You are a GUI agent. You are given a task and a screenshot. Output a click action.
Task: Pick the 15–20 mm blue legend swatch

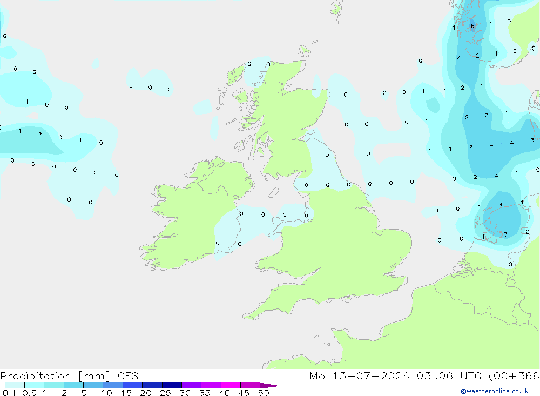point(132,385)
